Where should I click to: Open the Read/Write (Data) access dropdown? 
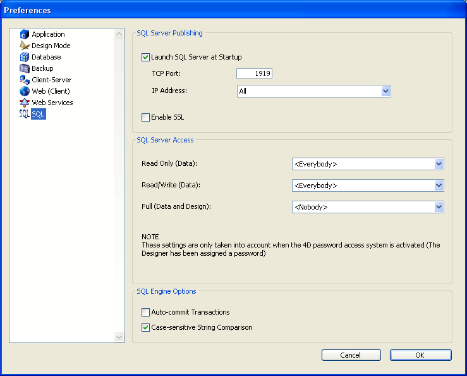click(439, 185)
